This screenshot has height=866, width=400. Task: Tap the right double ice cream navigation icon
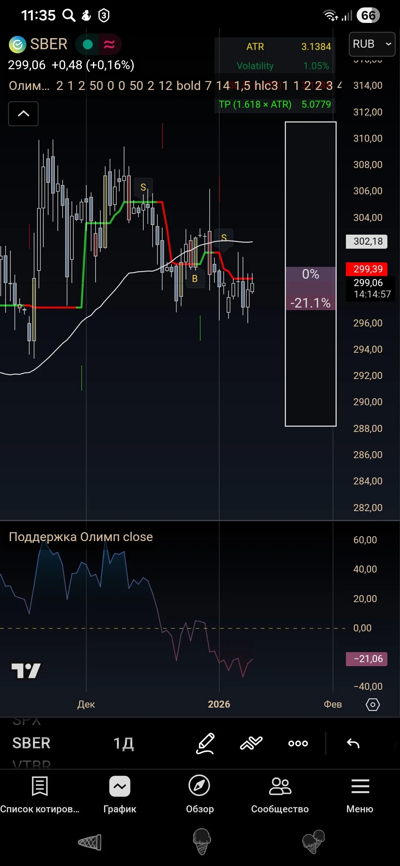click(314, 842)
